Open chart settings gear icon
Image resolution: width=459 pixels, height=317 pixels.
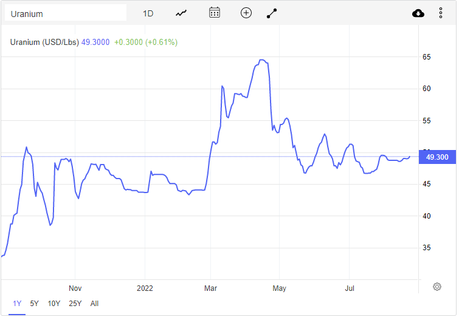coord(437,287)
